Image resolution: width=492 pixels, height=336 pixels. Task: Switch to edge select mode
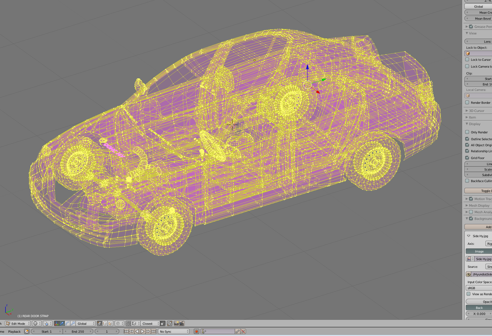105,323
